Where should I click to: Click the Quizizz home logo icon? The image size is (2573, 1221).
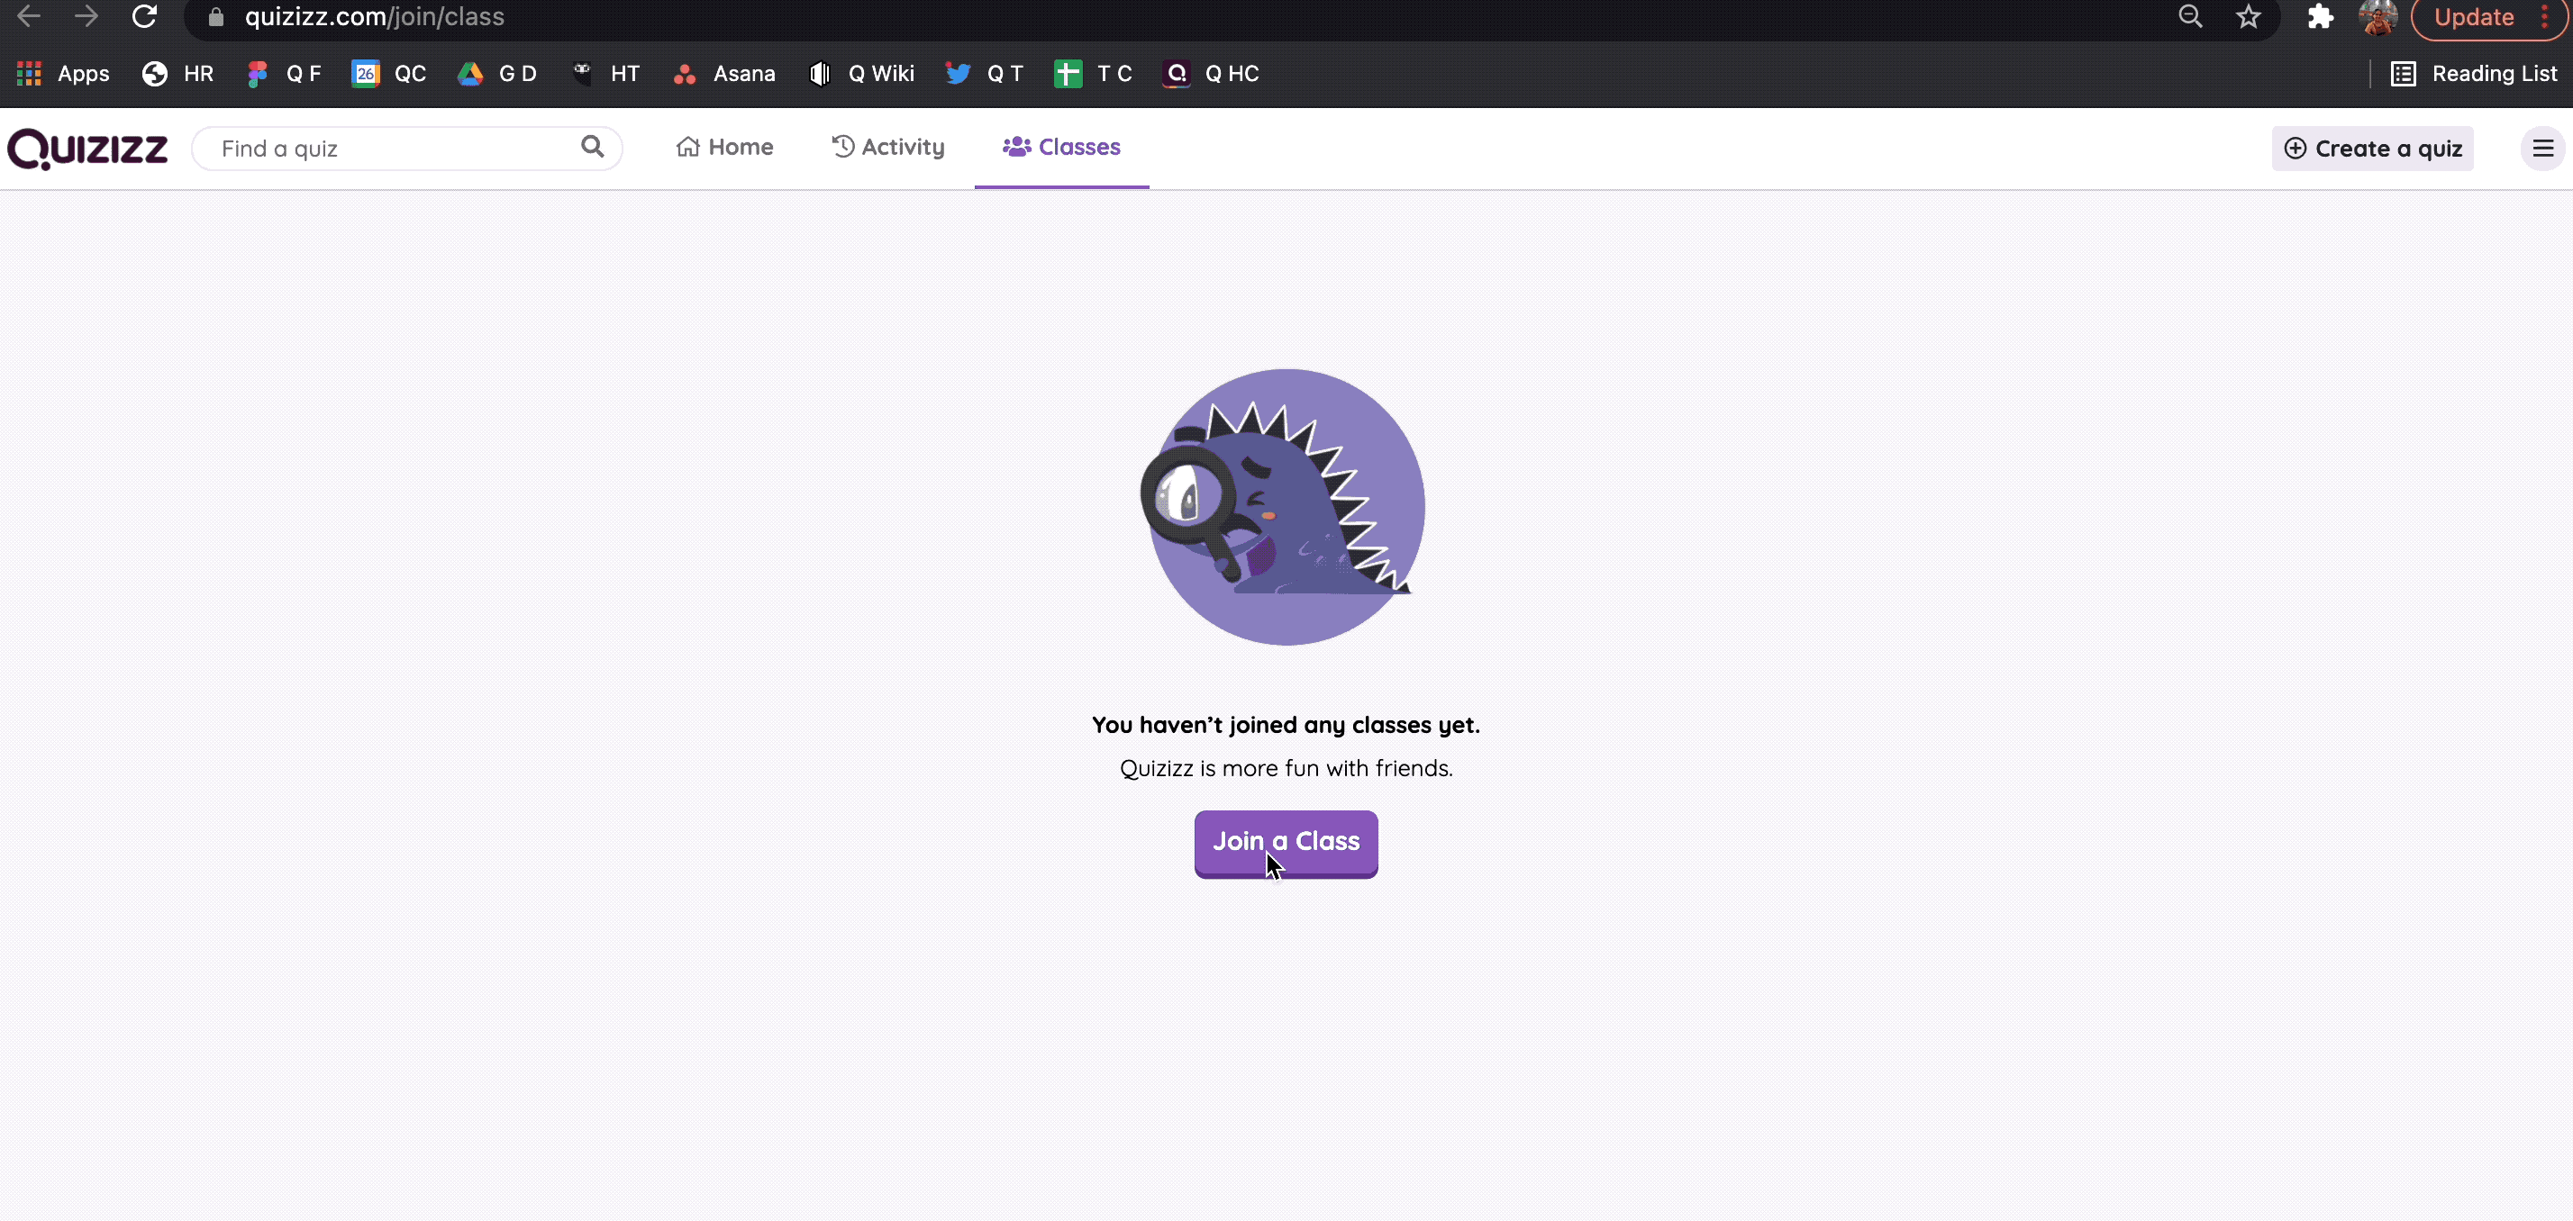[x=86, y=146]
